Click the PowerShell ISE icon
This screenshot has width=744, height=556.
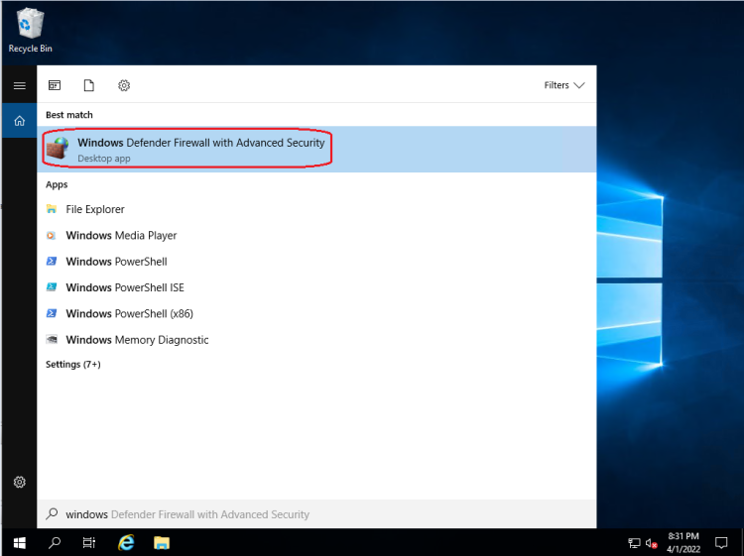52,287
